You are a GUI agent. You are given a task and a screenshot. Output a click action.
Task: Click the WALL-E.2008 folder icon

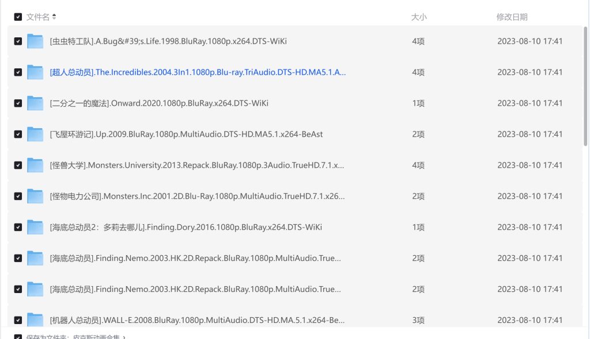point(35,319)
